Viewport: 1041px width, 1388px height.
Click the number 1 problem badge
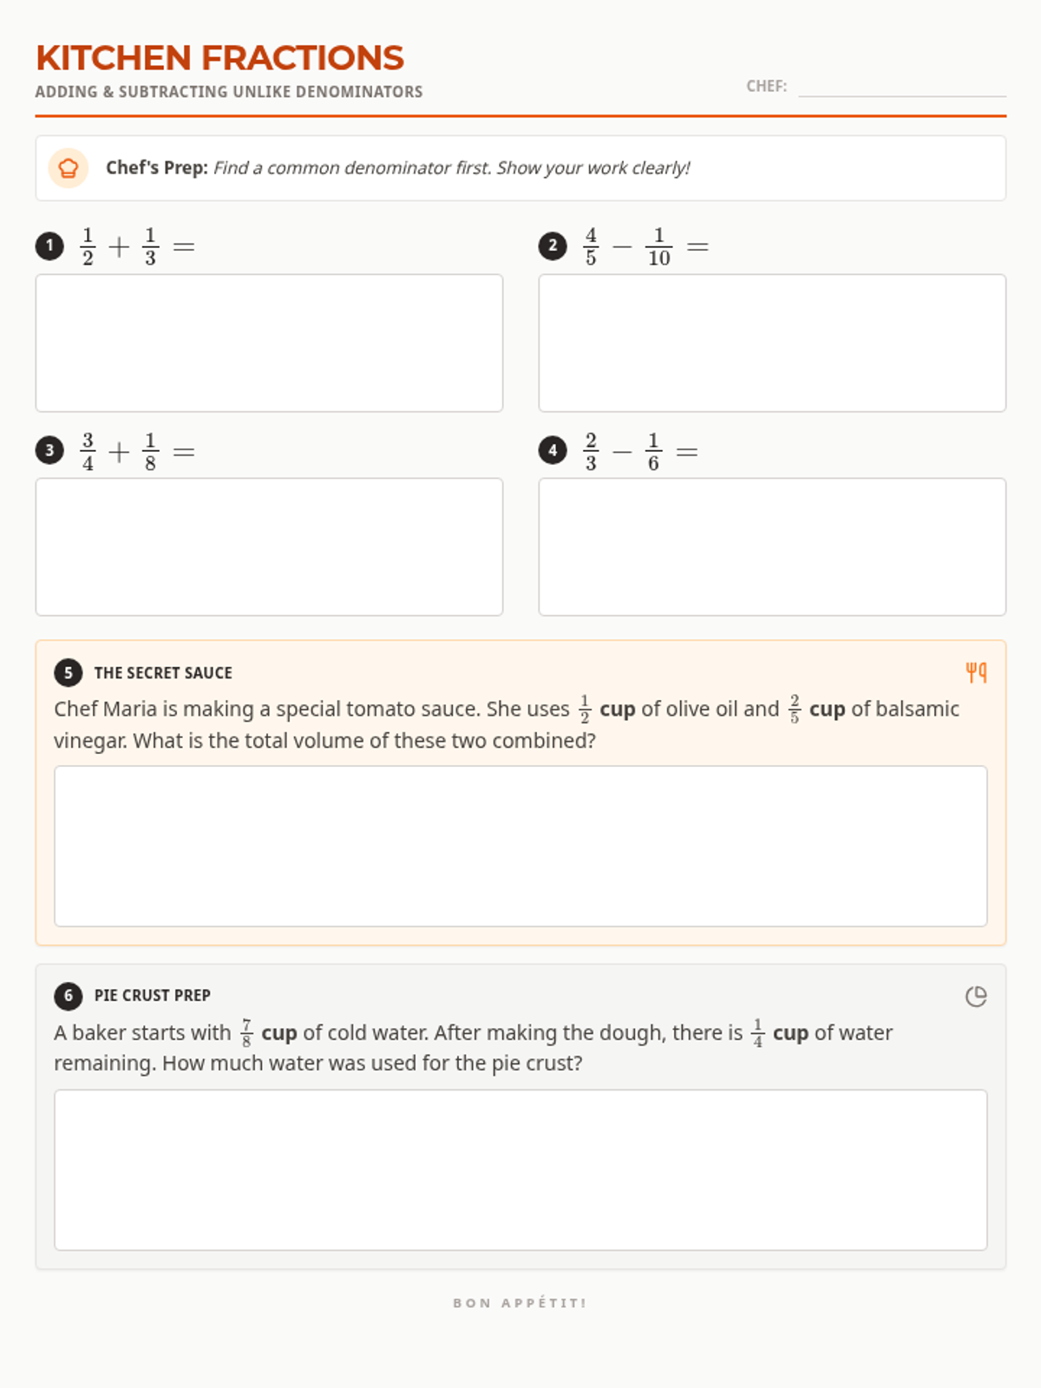49,246
